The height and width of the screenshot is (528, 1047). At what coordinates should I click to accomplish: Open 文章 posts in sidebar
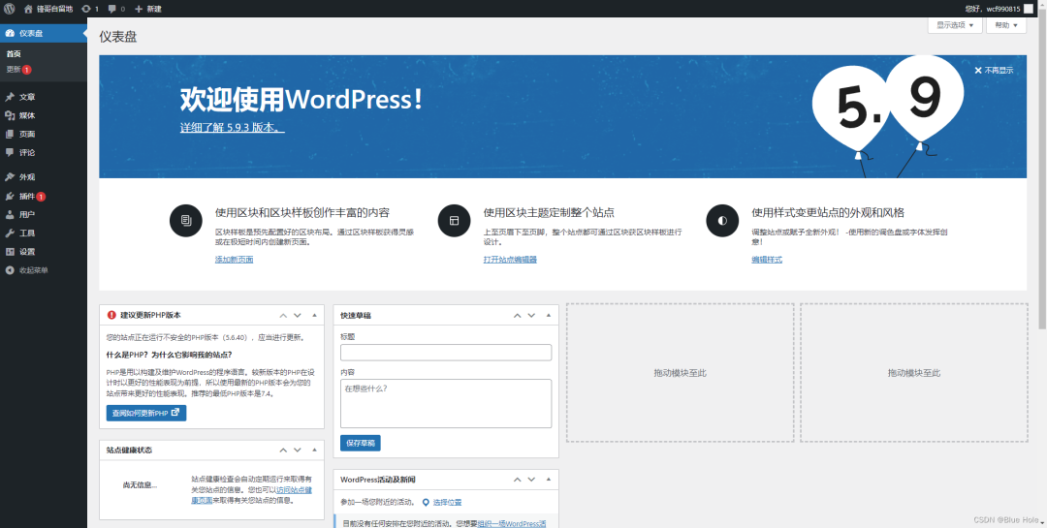(27, 97)
